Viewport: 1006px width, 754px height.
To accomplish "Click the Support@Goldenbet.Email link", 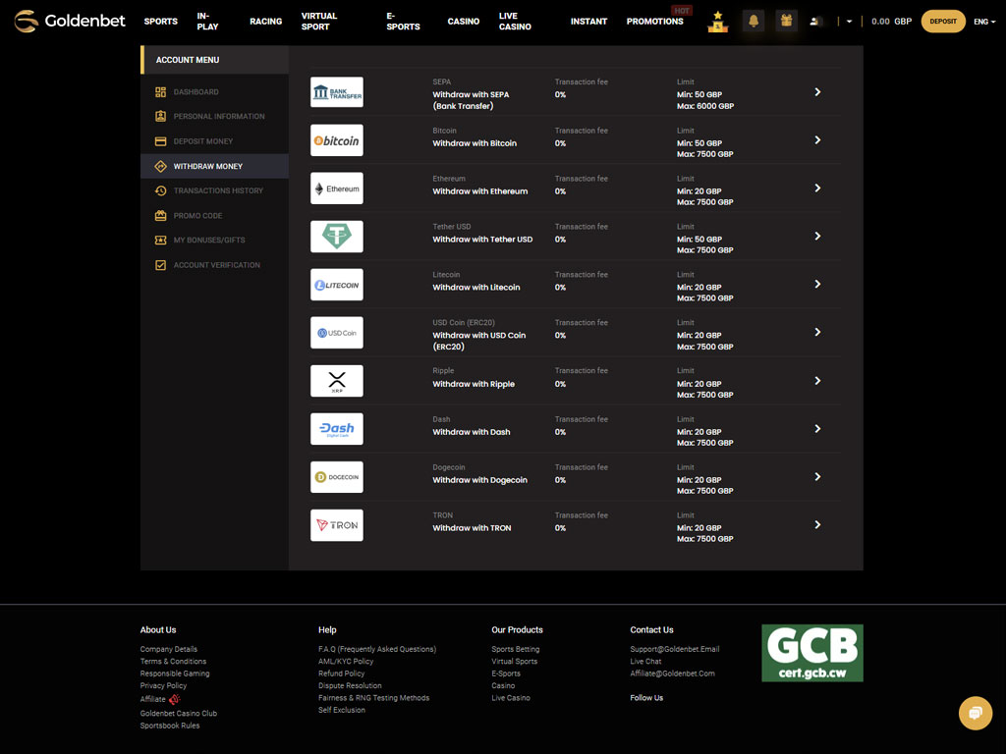I will [675, 649].
